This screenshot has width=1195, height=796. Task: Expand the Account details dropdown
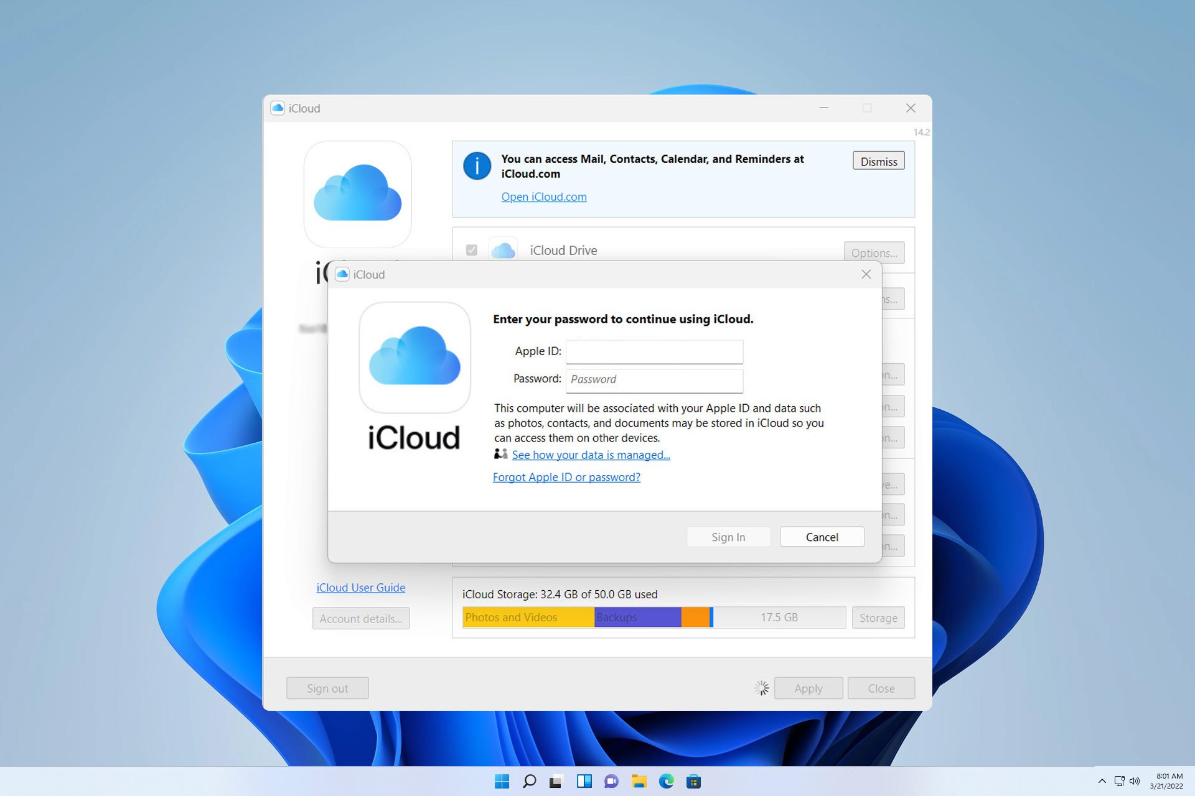tap(360, 618)
